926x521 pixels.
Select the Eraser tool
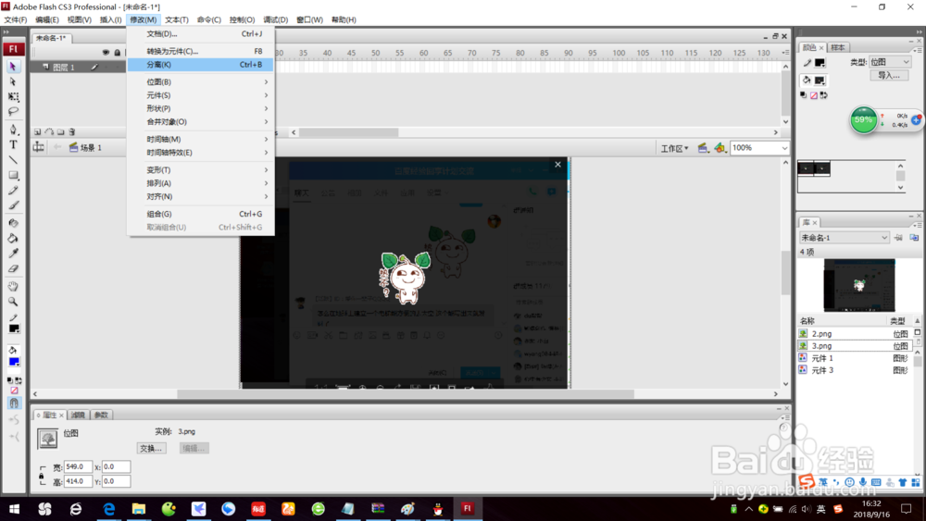pyautogui.click(x=13, y=268)
